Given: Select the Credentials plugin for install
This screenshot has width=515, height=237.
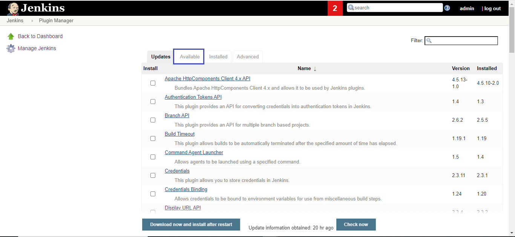Looking at the screenshot, I should pos(153,175).
